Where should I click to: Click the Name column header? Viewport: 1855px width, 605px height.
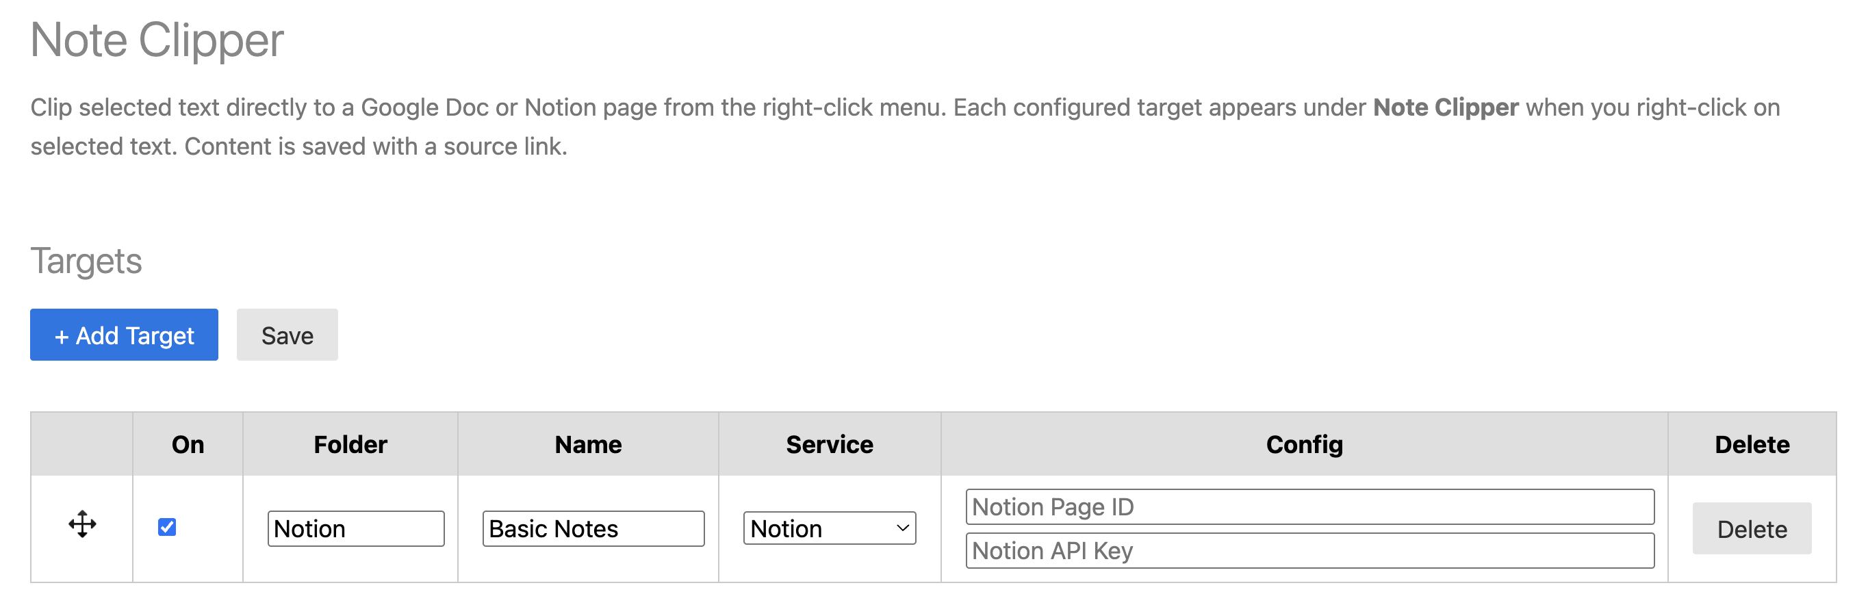pyautogui.click(x=587, y=444)
